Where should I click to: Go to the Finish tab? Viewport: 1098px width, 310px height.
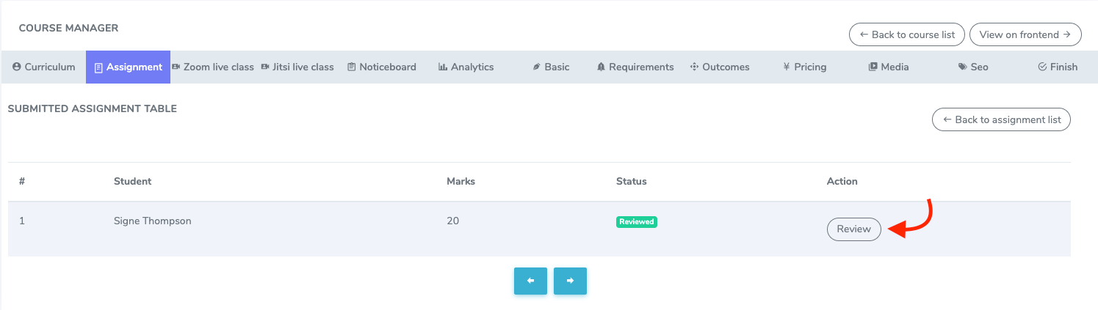click(x=1057, y=67)
